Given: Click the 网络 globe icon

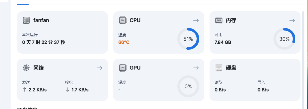Looking at the screenshot, I should pyautogui.click(x=26, y=68).
